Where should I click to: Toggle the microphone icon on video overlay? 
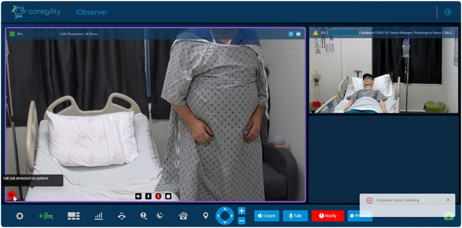[x=148, y=196]
